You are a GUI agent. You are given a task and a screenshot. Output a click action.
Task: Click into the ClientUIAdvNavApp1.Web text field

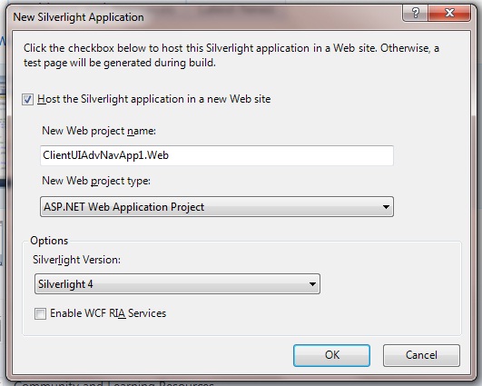coord(217,155)
